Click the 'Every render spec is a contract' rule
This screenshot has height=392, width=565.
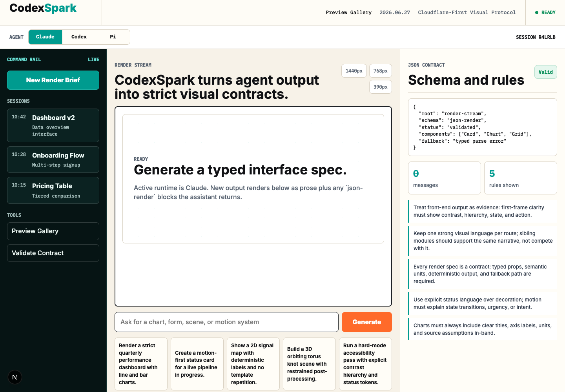click(x=483, y=274)
